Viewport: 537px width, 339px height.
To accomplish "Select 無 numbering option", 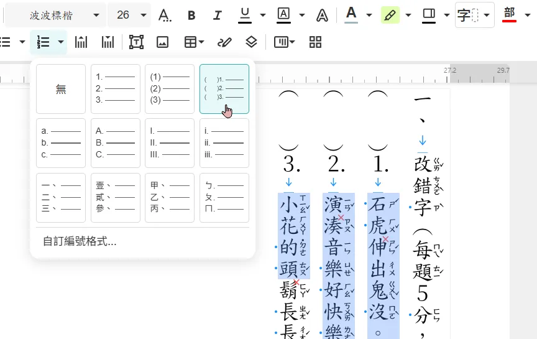I will coord(61,89).
